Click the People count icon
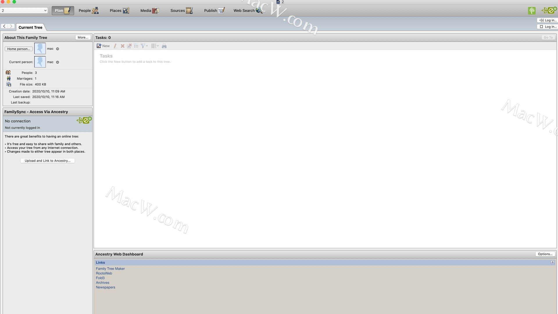558x314 pixels. tap(8, 72)
